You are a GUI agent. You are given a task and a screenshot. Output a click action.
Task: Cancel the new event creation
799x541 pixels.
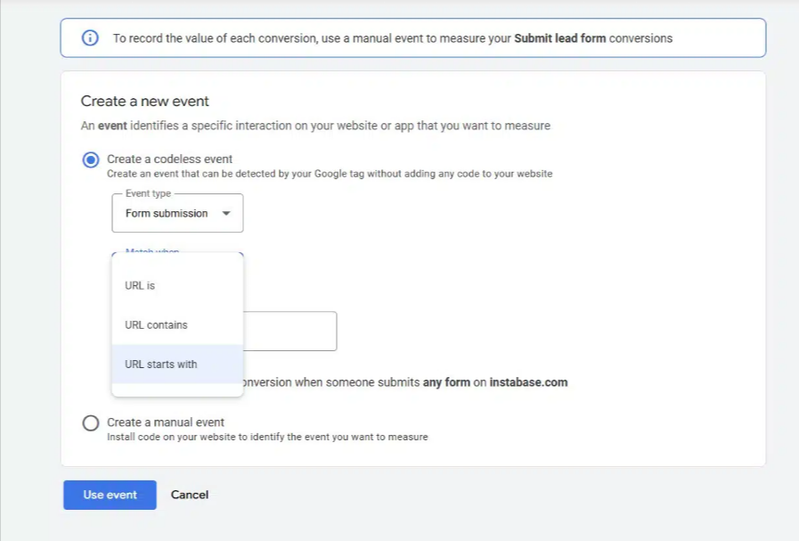pyautogui.click(x=190, y=496)
